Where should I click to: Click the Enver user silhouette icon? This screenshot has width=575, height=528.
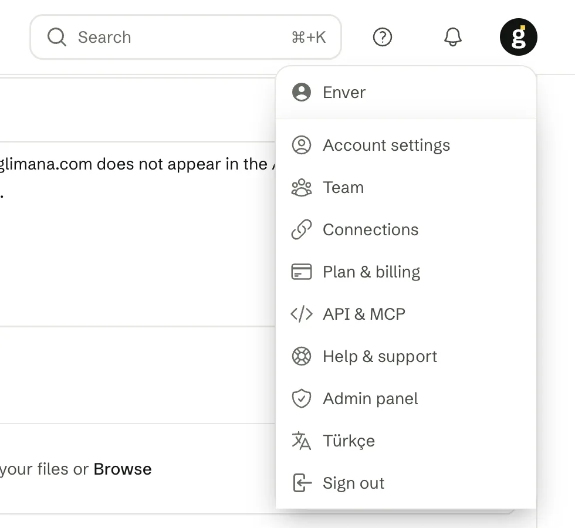click(302, 93)
